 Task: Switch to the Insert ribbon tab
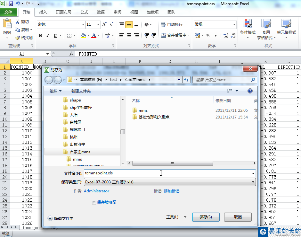tap(43, 12)
